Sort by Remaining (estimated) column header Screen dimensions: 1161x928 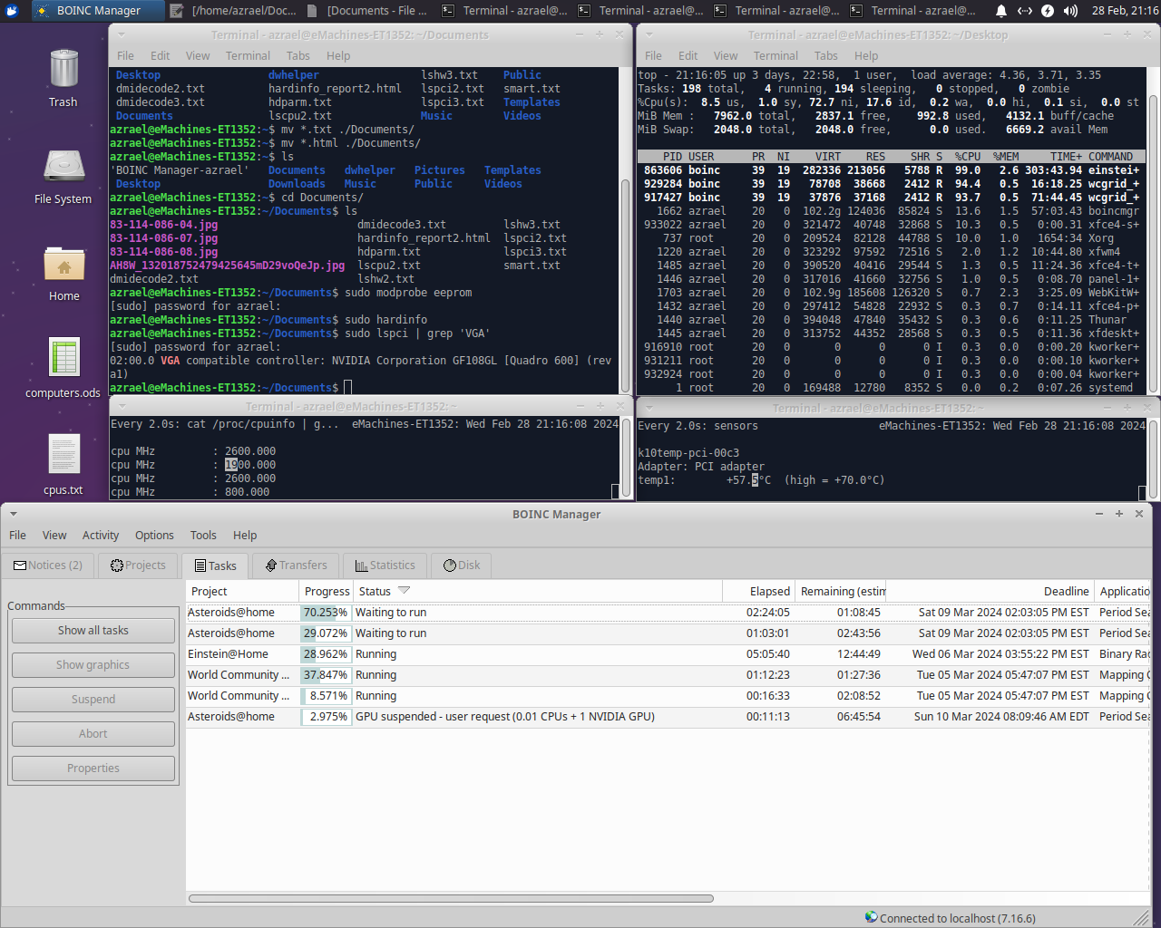point(841,591)
